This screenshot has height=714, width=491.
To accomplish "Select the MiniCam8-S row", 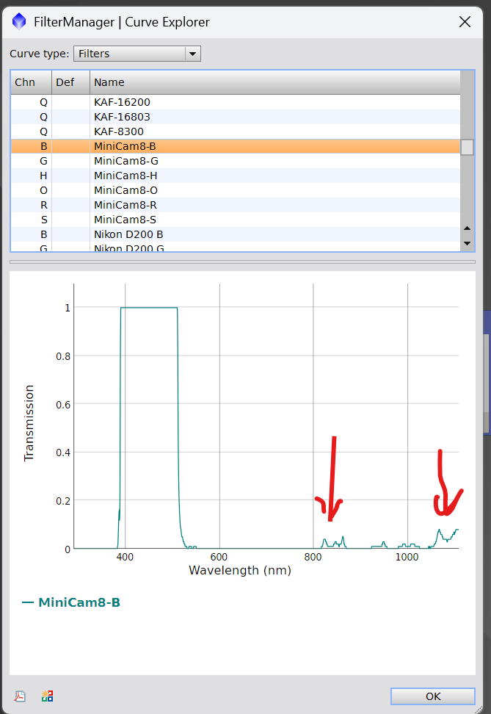I will point(236,220).
